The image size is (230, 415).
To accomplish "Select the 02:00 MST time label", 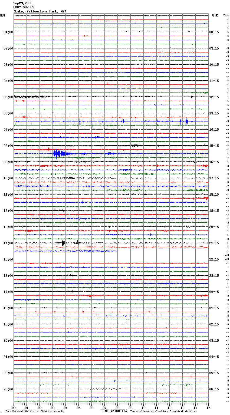I will (x=8, y=48).
